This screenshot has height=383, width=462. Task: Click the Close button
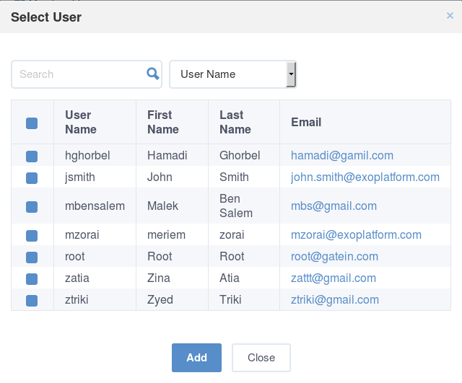coord(261,357)
